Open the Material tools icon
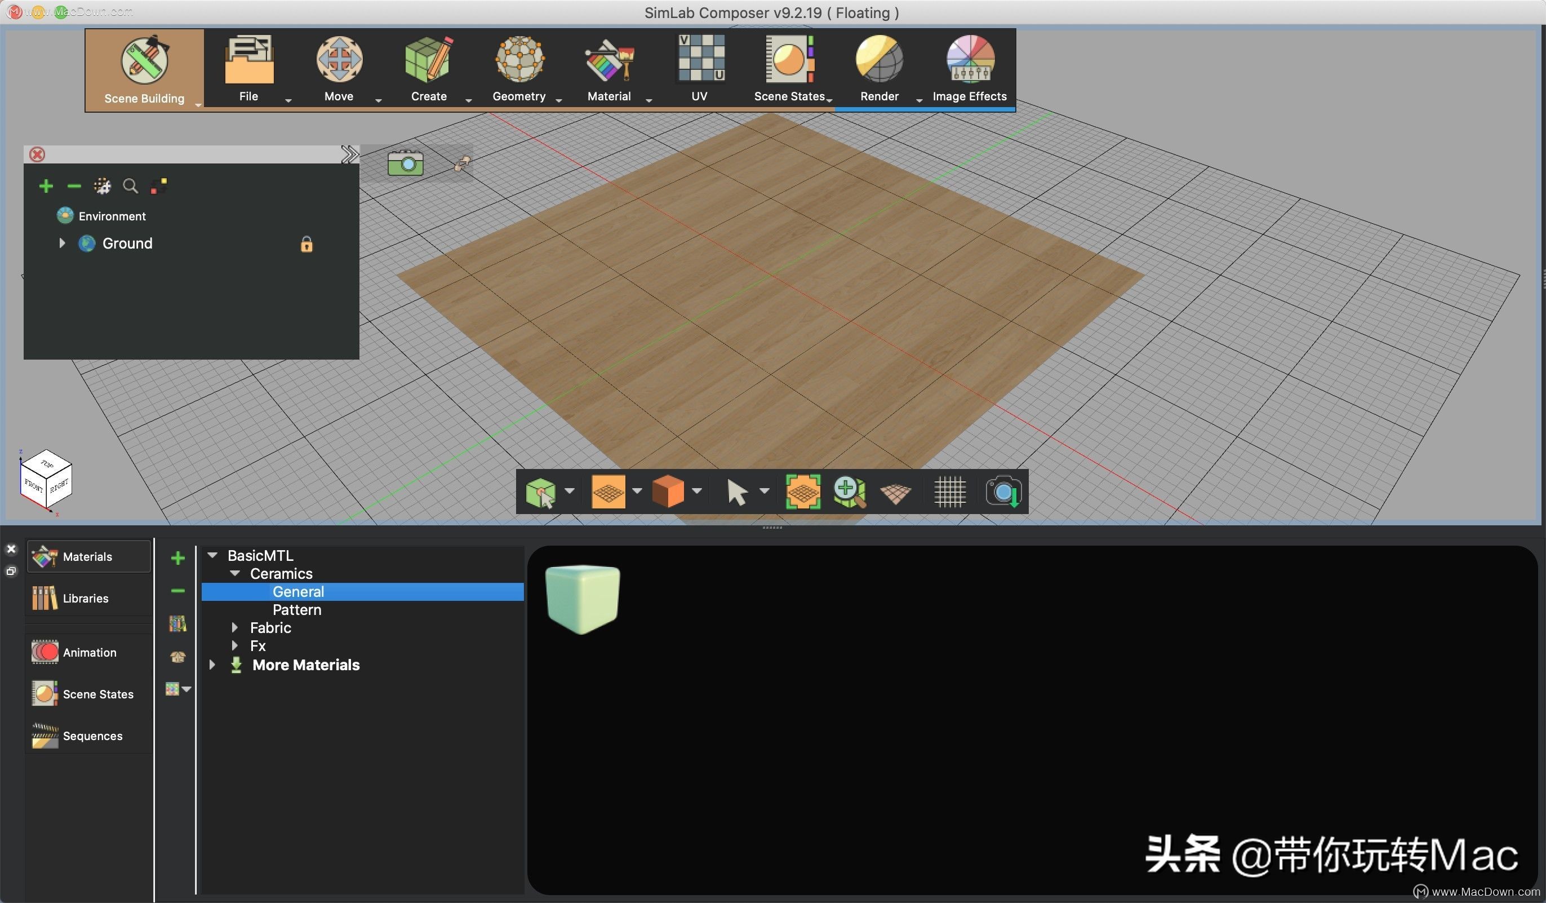Viewport: 1546px width, 903px height. [x=609, y=59]
